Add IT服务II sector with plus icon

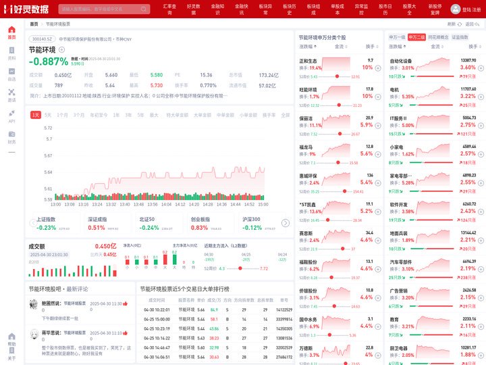[x=481, y=126]
